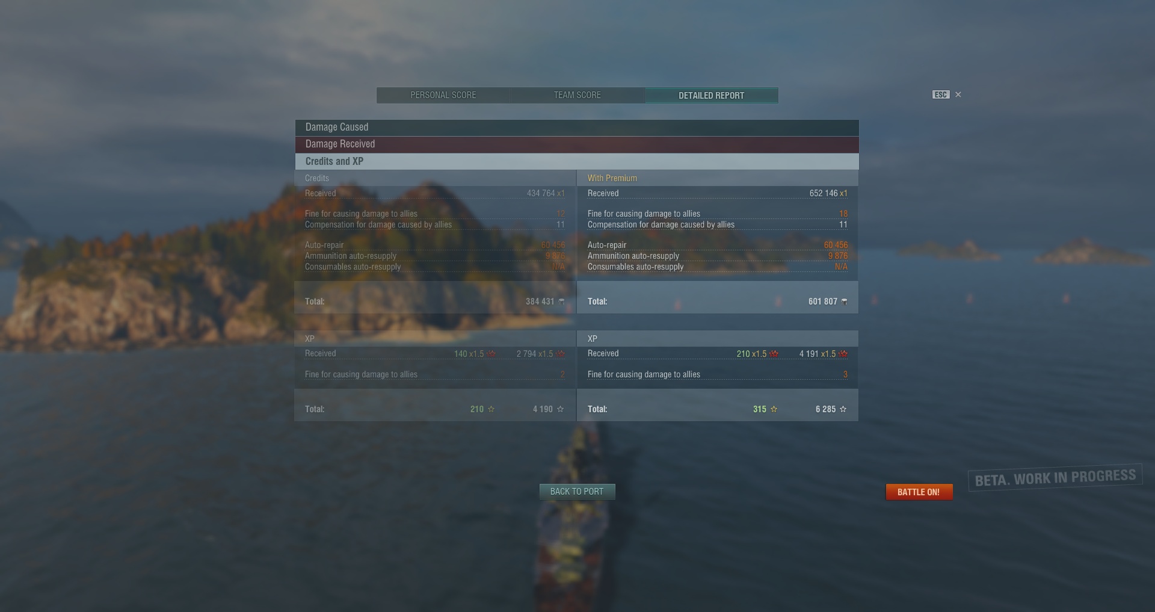Open the Team Score tab
Image resolution: width=1155 pixels, height=612 pixels.
(577, 95)
